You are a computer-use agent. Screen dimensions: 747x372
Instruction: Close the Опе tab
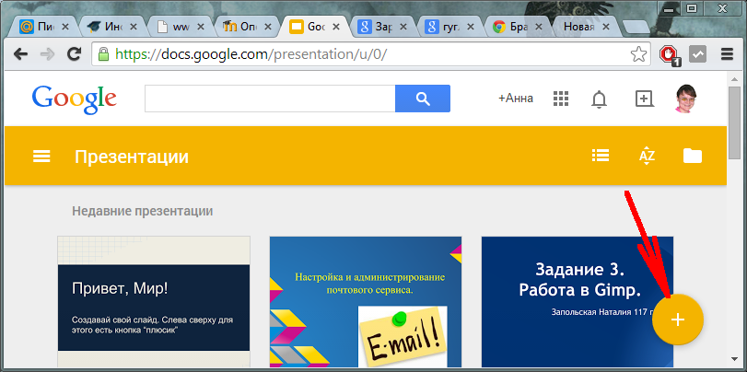269,27
